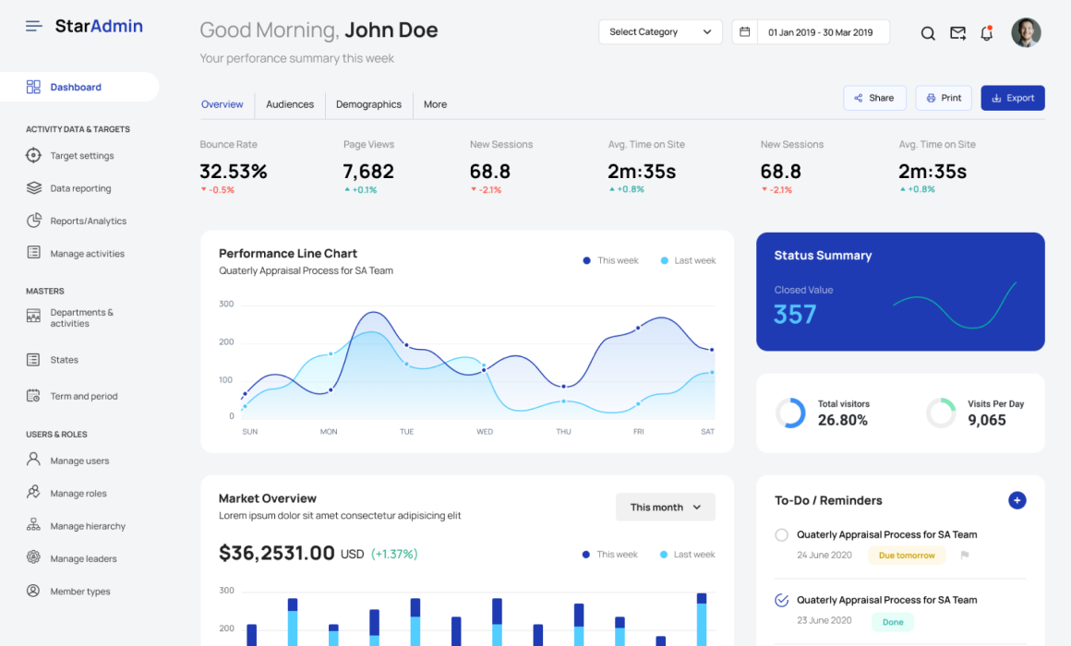Add a new reminder with the plus button
This screenshot has width=1071, height=646.
click(1017, 500)
